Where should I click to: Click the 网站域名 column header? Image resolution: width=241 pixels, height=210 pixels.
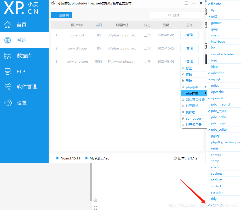[77, 25]
